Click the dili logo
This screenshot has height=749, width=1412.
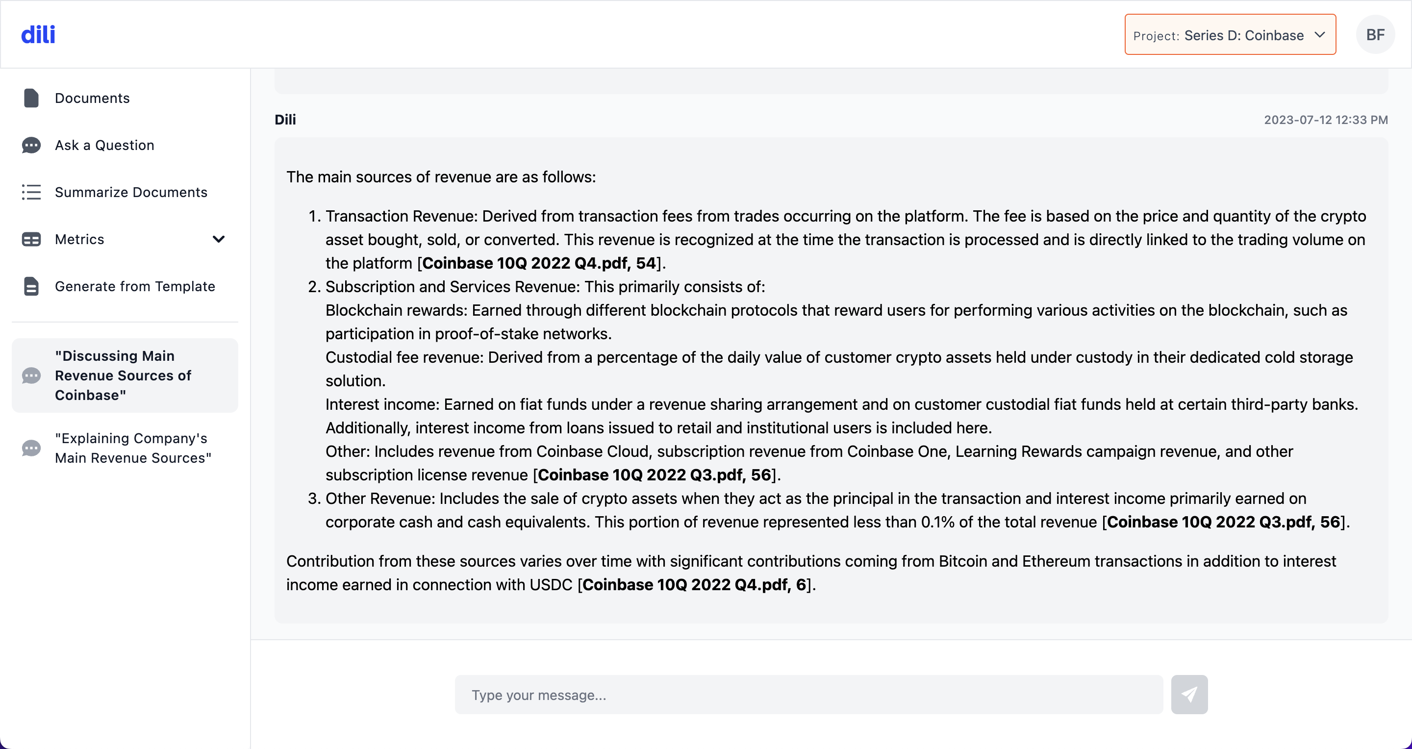pyautogui.click(x=38, y=34)
